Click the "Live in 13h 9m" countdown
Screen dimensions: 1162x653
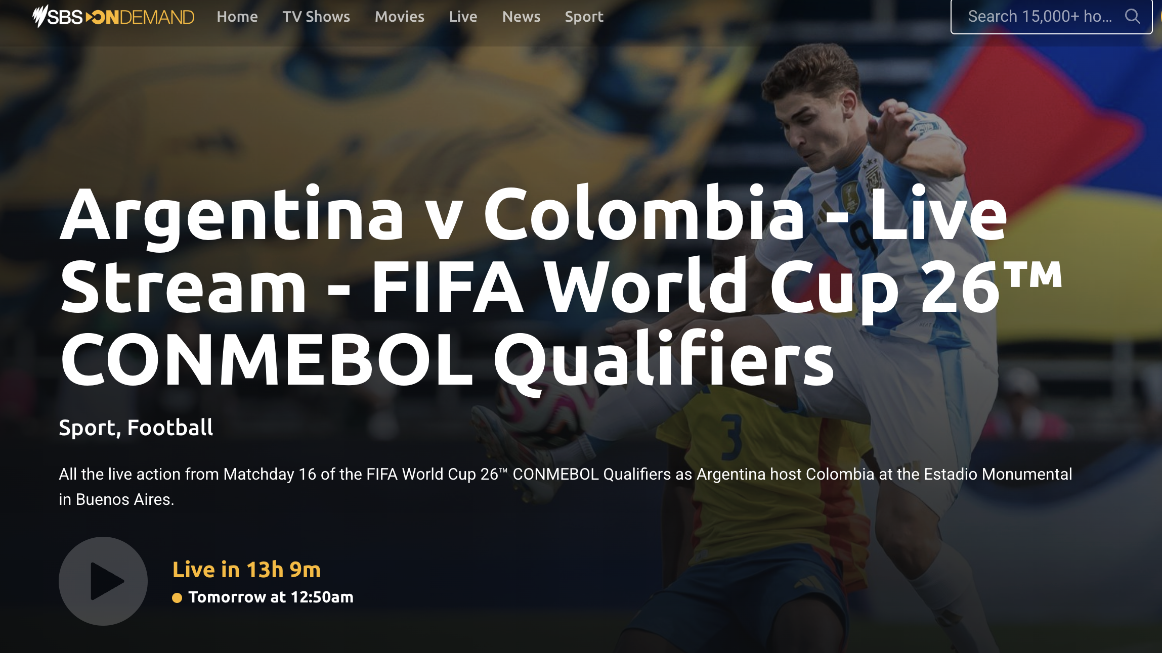point(247,570)
